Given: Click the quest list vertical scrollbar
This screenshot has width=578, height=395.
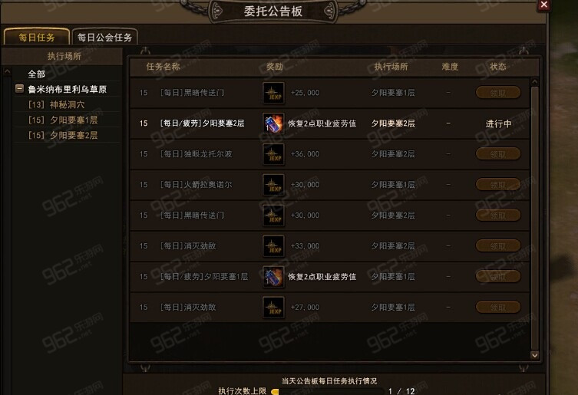Looking at the screenshot, I should pyautogui.click(x=534, y=218).
